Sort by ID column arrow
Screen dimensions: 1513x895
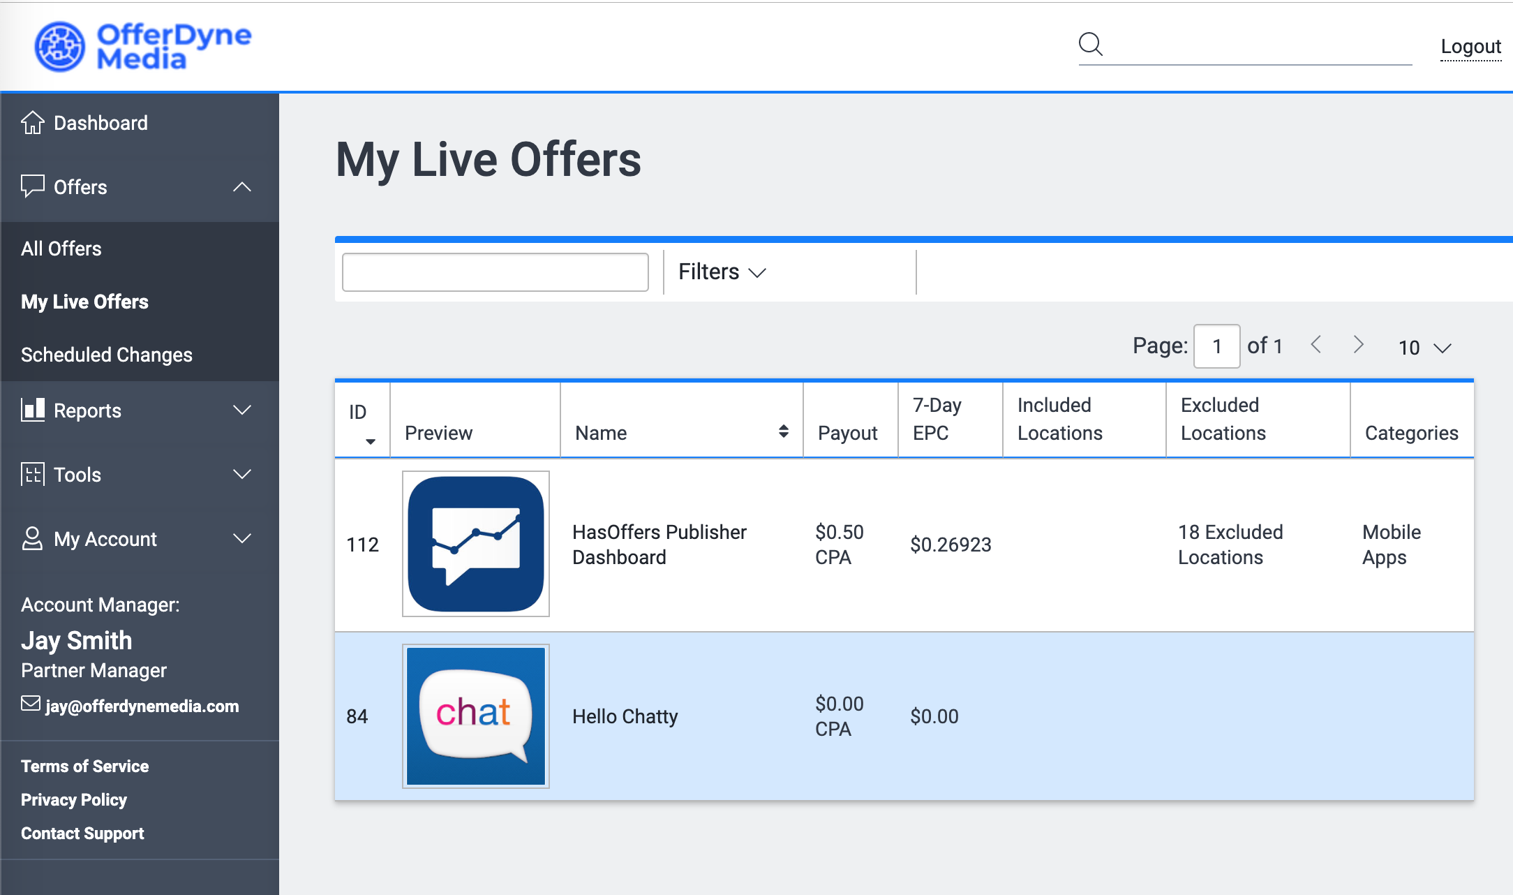371,441
